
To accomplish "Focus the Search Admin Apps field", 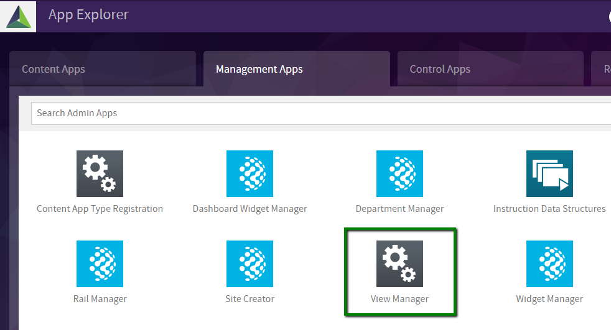I will [x=311, y=113].
